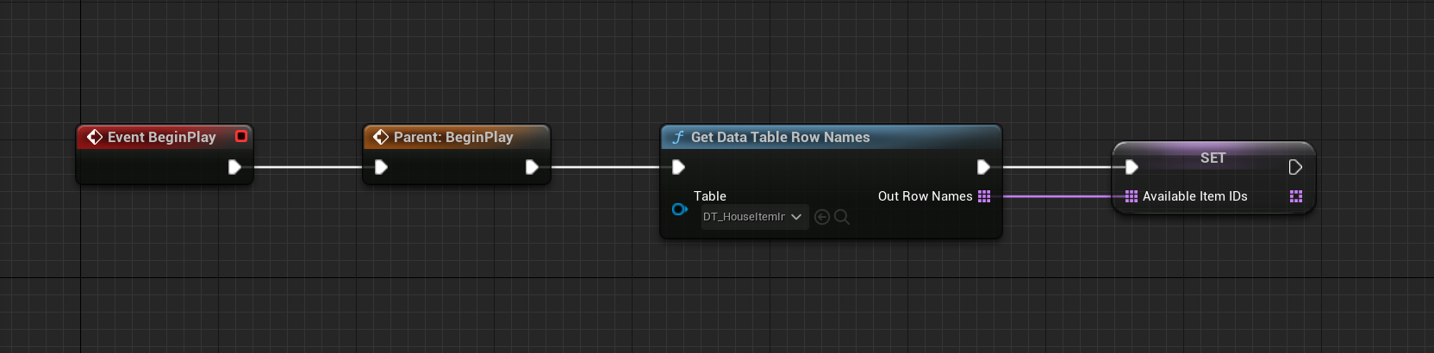Click the Out Row Names array output pin

[x=984, y=196]
